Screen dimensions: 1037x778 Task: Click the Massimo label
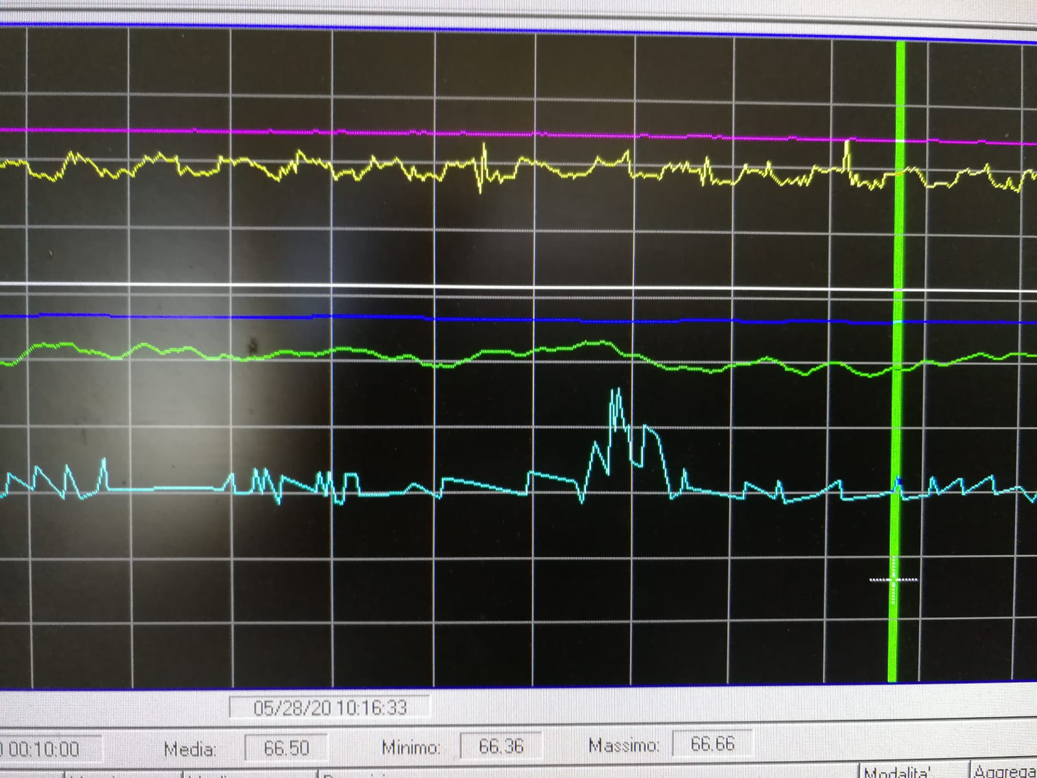point(623,746)
